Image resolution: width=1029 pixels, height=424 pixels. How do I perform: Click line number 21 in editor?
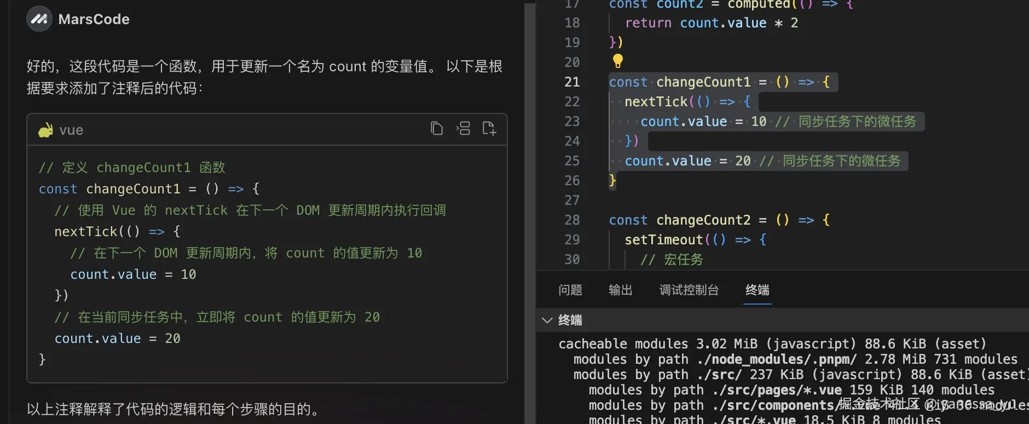(572, 82)
